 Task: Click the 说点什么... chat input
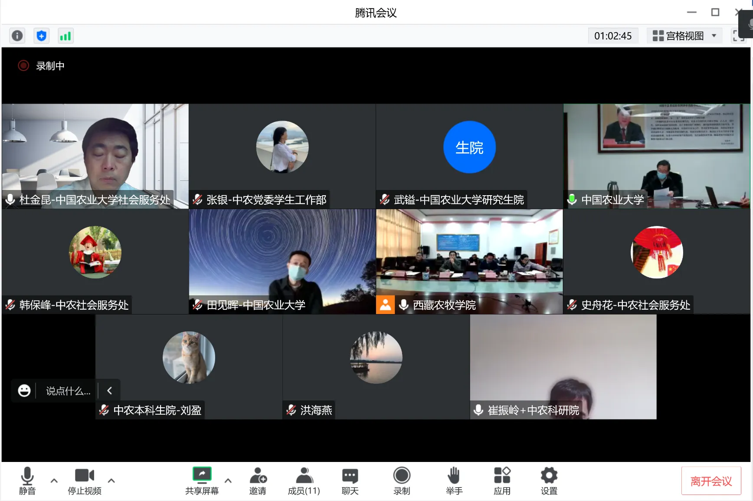(68, 391)
